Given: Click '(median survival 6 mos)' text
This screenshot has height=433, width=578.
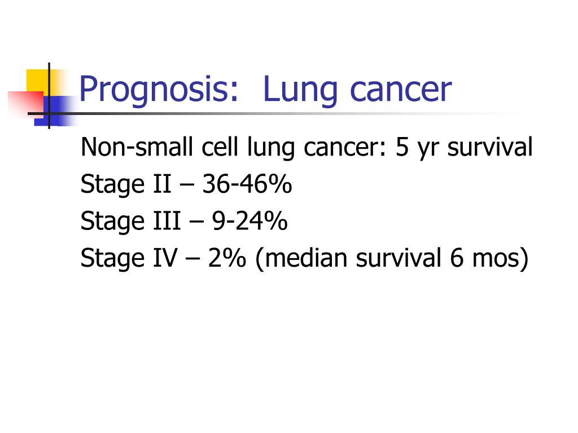Looking at the screenshot, I should click(x=392, y=258).
